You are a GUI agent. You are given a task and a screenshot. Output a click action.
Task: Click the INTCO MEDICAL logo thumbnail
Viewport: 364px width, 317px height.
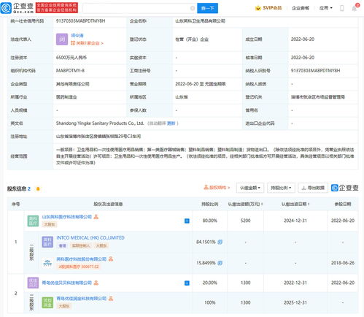tap(47, 242)
